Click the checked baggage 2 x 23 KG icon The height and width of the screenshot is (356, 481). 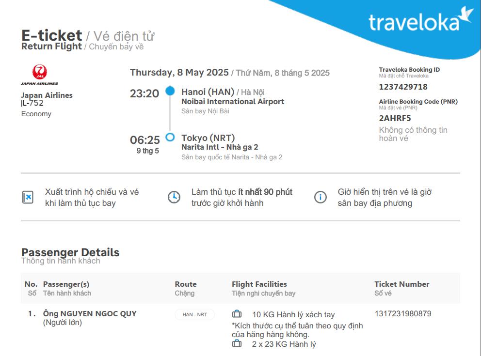[x=237, y=344]
